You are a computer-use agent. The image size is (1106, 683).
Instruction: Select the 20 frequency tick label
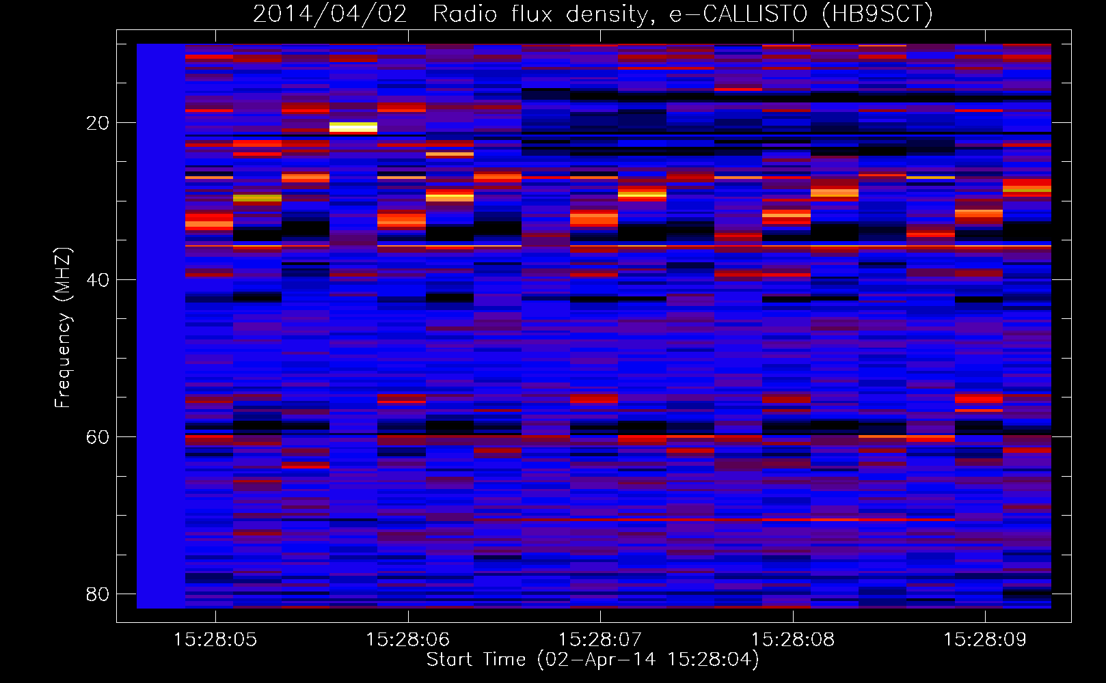[98, 123]
